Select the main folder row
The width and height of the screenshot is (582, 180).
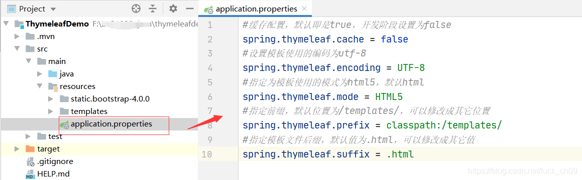point(99,61)
